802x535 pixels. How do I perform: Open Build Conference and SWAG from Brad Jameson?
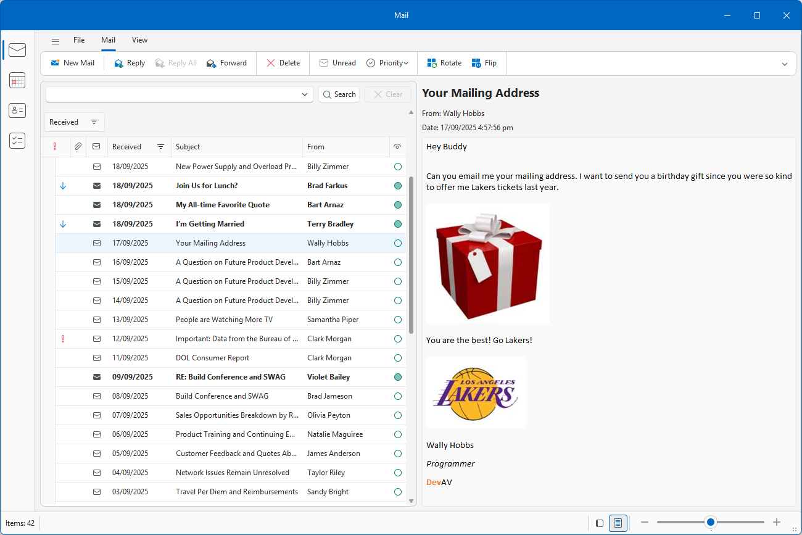coord(231,396)
